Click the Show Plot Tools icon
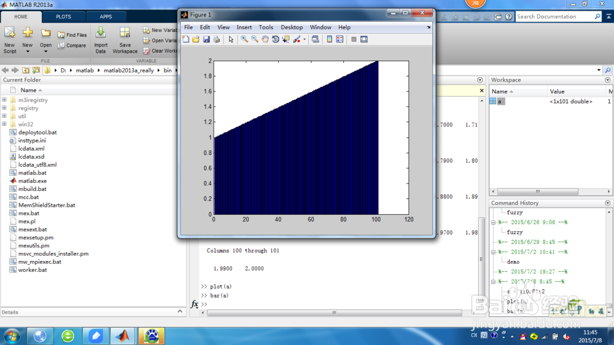 [x=364, y=39]
